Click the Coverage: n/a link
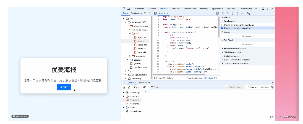This screenshot has height=124, width=303. (x=210, y=78)
